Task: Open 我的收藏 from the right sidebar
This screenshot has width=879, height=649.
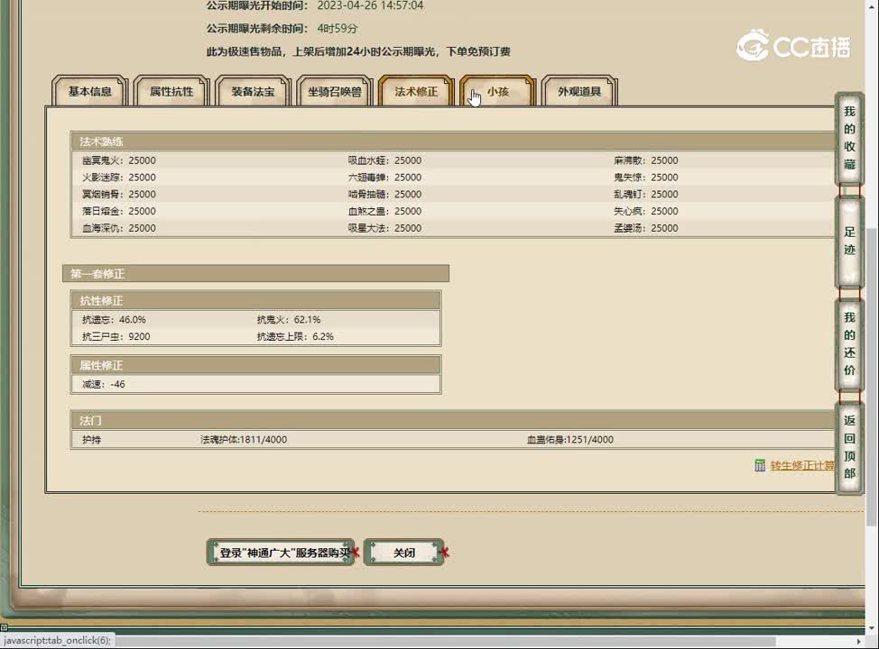Action: pyautogui.click(x=848, y=140)
